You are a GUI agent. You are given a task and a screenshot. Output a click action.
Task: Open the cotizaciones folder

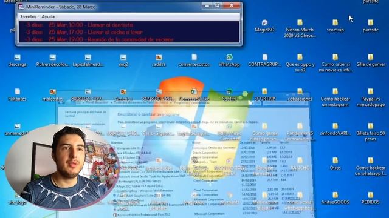(x=300, y=95)
